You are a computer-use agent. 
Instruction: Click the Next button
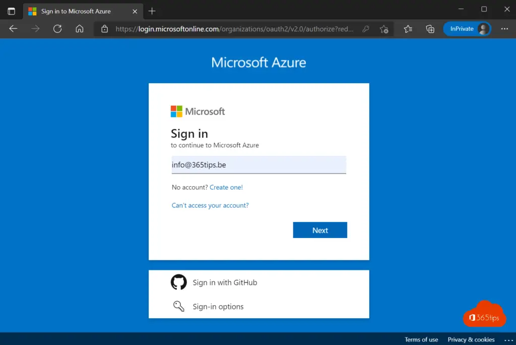pos(320,230)
